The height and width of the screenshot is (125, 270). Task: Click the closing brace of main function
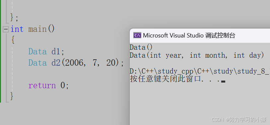(12, 96)
